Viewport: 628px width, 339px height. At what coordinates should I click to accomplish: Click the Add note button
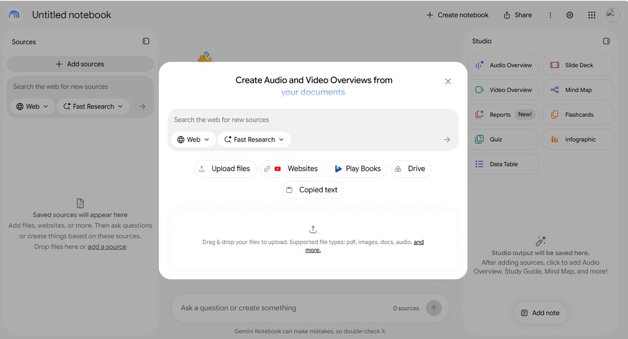540,313
